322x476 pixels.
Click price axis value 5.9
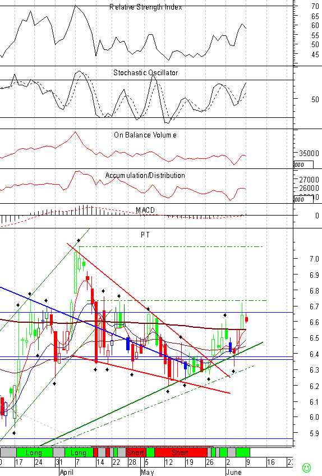314,433
